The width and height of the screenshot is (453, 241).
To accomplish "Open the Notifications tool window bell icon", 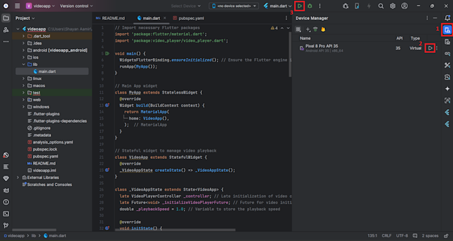I will coord(447,18).
